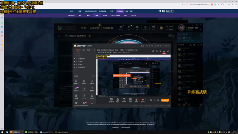Toggle visibility of the 全屏 1 source
This screenshot has height=134, width=238.
click(x=74, y=64)
